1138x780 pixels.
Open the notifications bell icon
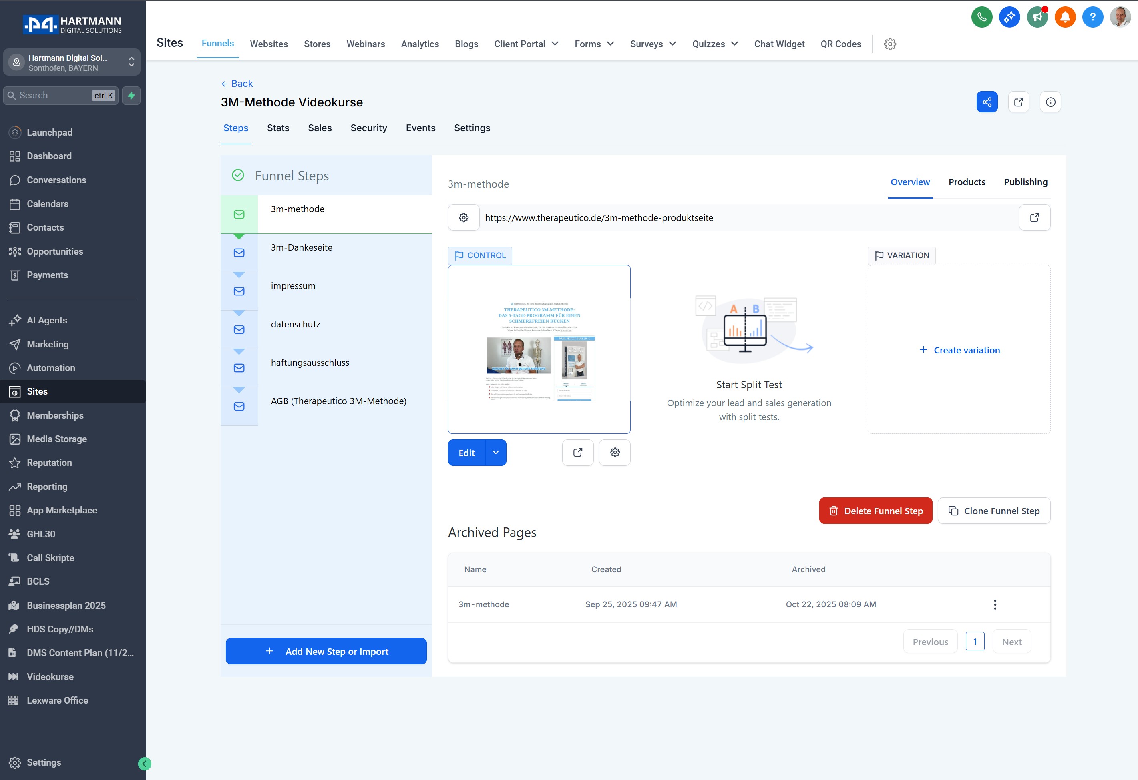(1065, 18)
